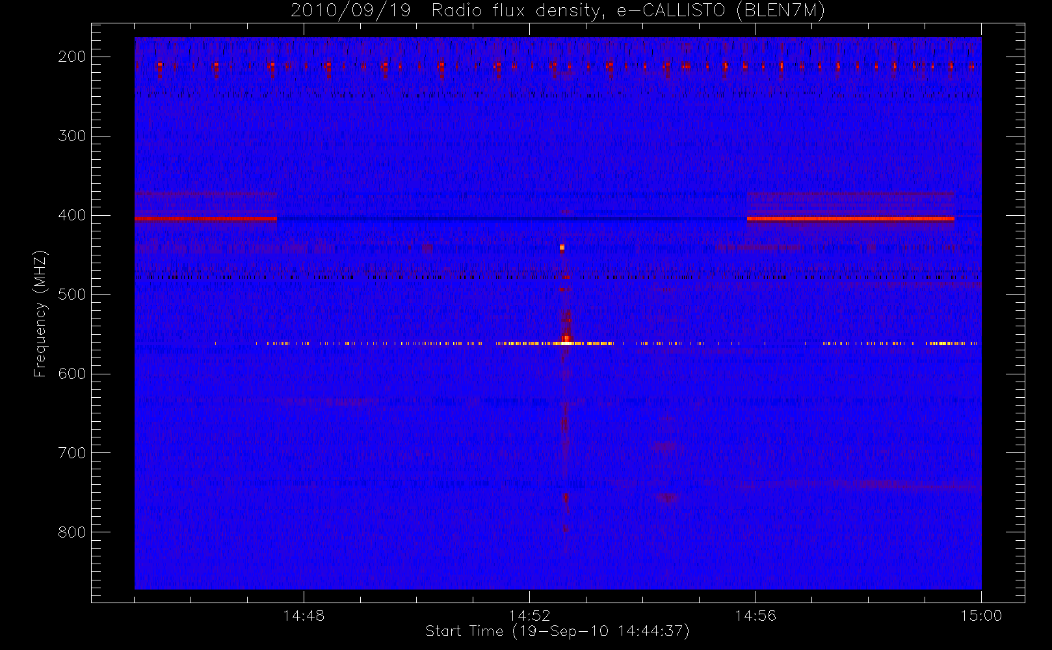Click the time tick label '15:00'
The image size is (1052, 650).
click(981, 616)
